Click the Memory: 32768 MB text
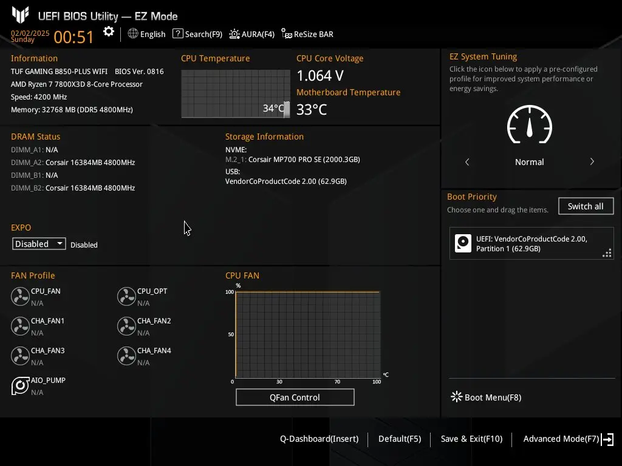Screen dimensions: 622x466 coord(72,109)
